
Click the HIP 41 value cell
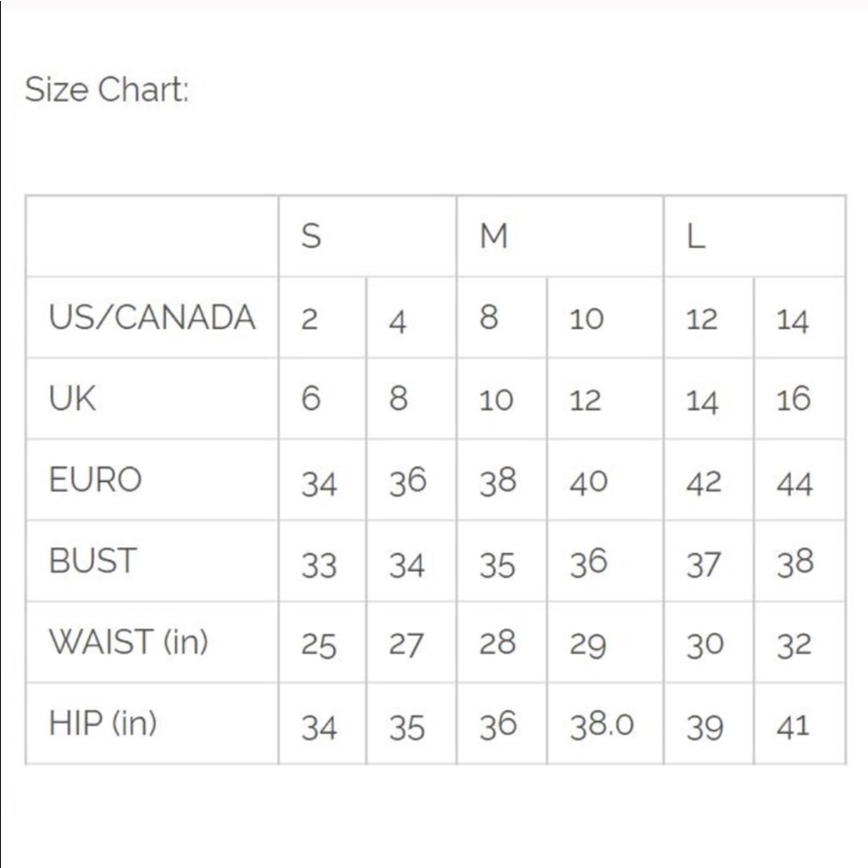(793, 726)
